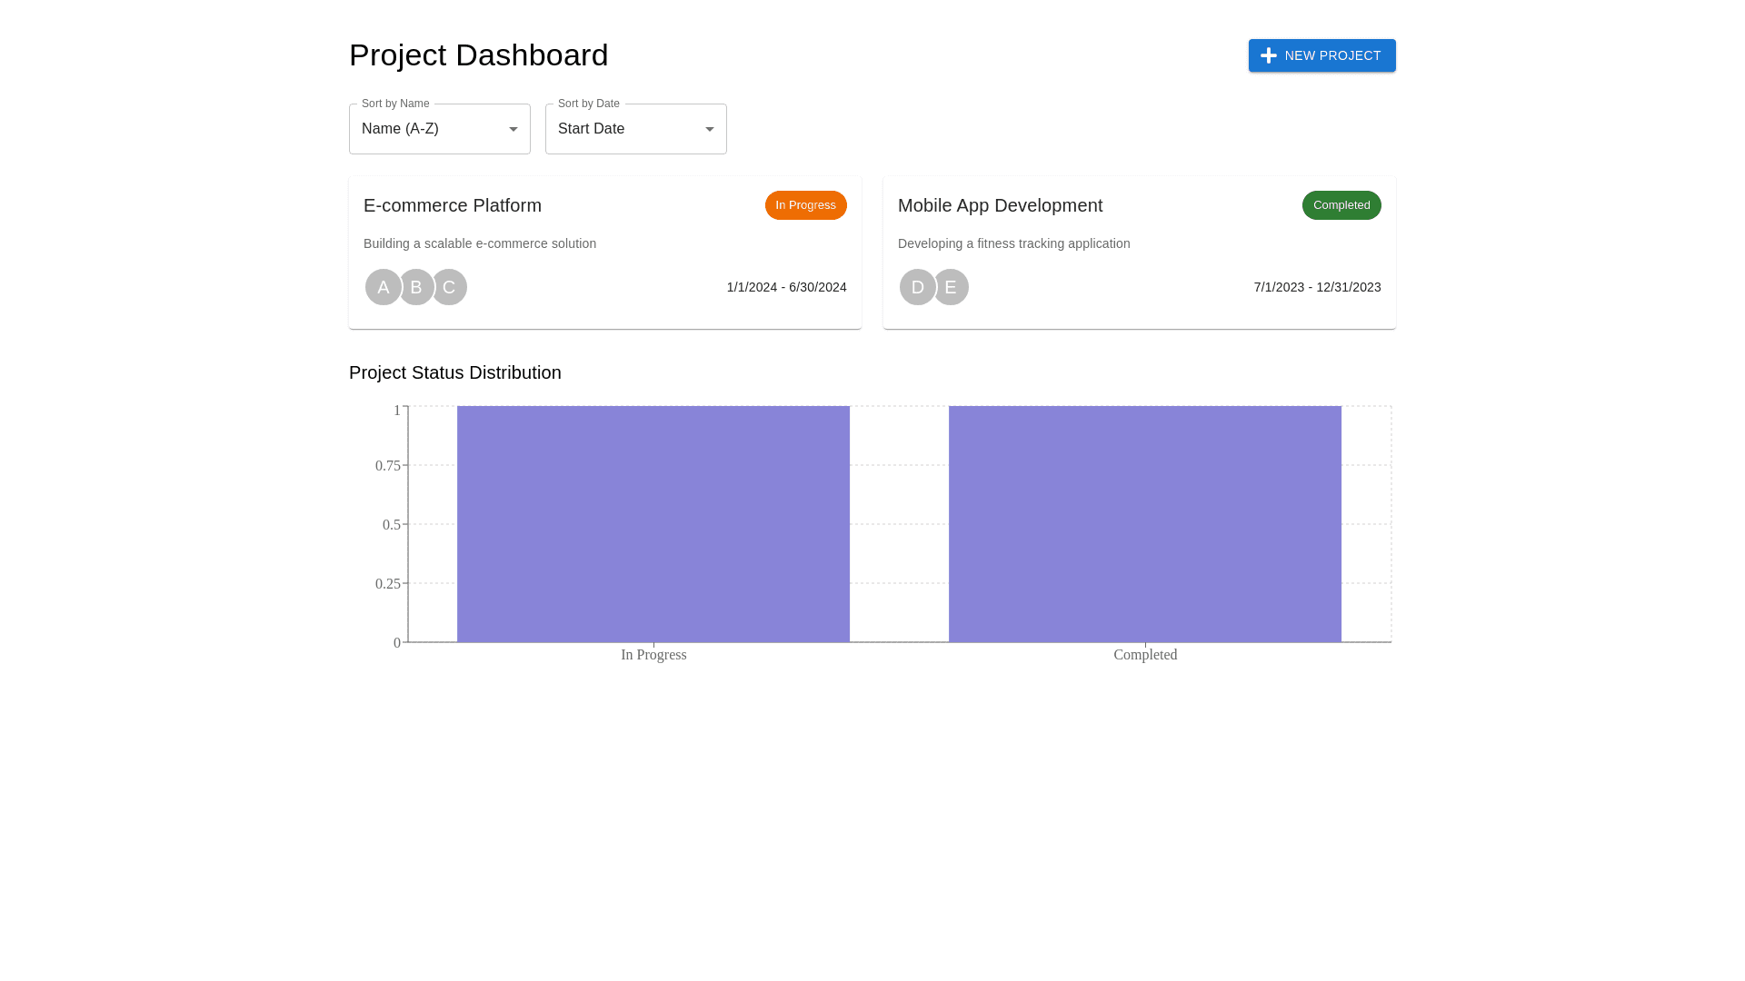Click the E-commerce project date range text
Viewport: 1745px width, 981px height.
click(786, 287)
